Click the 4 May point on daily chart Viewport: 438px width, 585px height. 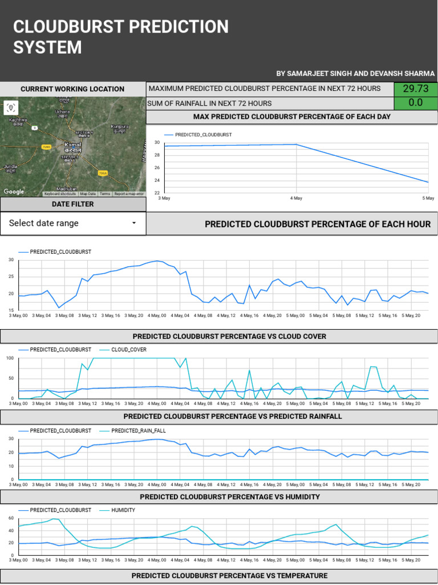point(296,145)
